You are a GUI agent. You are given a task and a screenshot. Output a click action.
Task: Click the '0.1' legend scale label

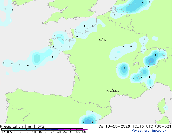point(3,132)
